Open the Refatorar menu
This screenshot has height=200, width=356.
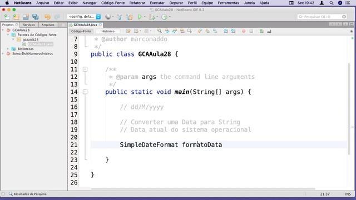tap(137, 3)
